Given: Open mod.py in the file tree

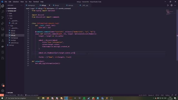Looking at the screenshot, I should (x=13, y=40).
